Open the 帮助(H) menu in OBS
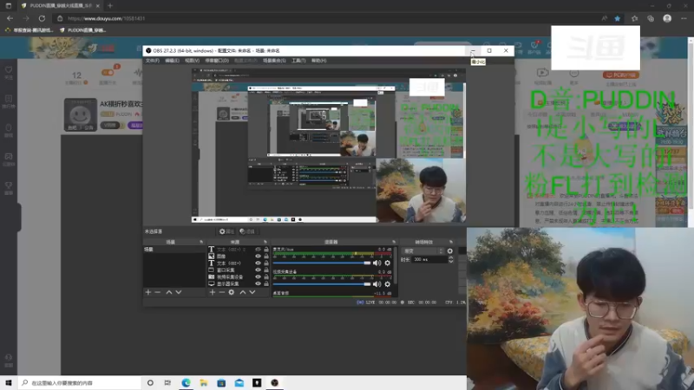The image size is (694, 390). (x=319, y=61)
